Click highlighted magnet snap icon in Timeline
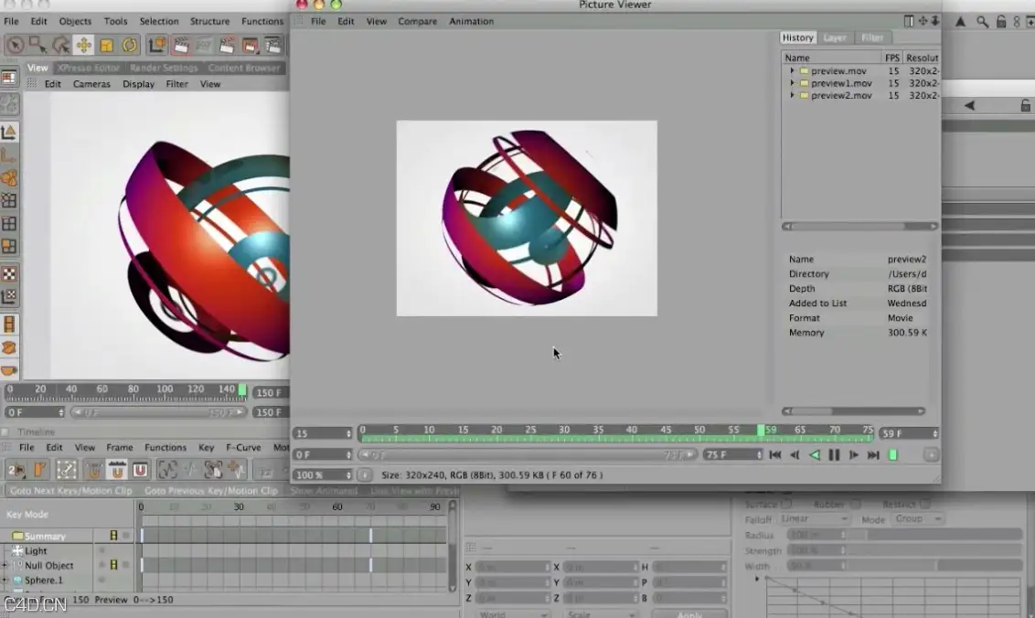This screenshot has height=618, width=1035. (x=118, y=470)
